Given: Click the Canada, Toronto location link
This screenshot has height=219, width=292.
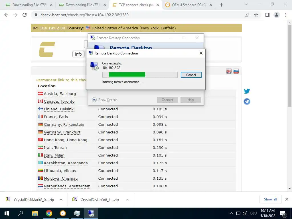Looking at the screenshot, I should coord(59,102).
